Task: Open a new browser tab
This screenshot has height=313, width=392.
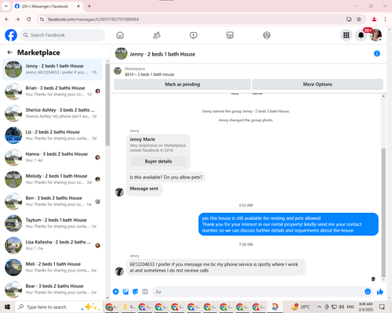Action: click(89, 6)
